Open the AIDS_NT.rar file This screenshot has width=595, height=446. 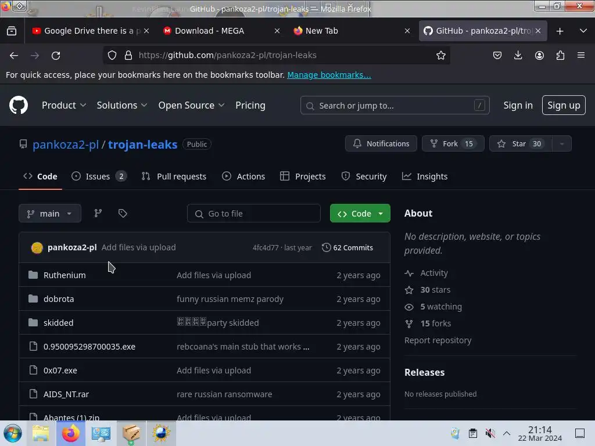click(x=66, y=394)
